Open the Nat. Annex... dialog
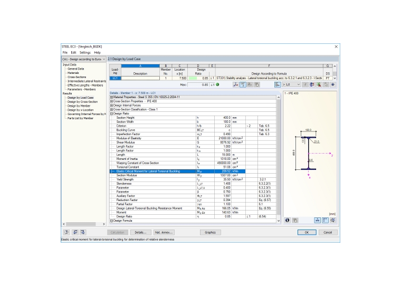 pos(164,233)
